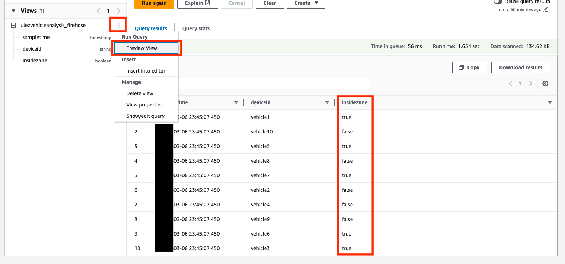Click the Clear button
Viewport: 565px width, 264px height.
pos(270,3)
